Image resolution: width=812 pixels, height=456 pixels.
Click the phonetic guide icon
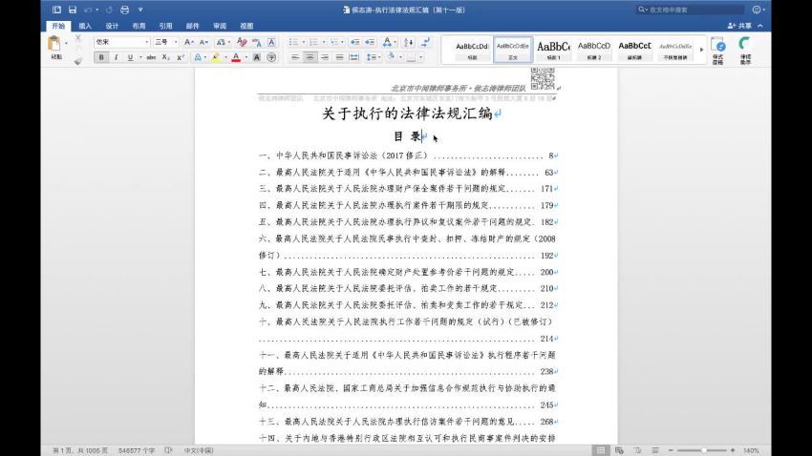pyautogui.click(x=257, y=42)
